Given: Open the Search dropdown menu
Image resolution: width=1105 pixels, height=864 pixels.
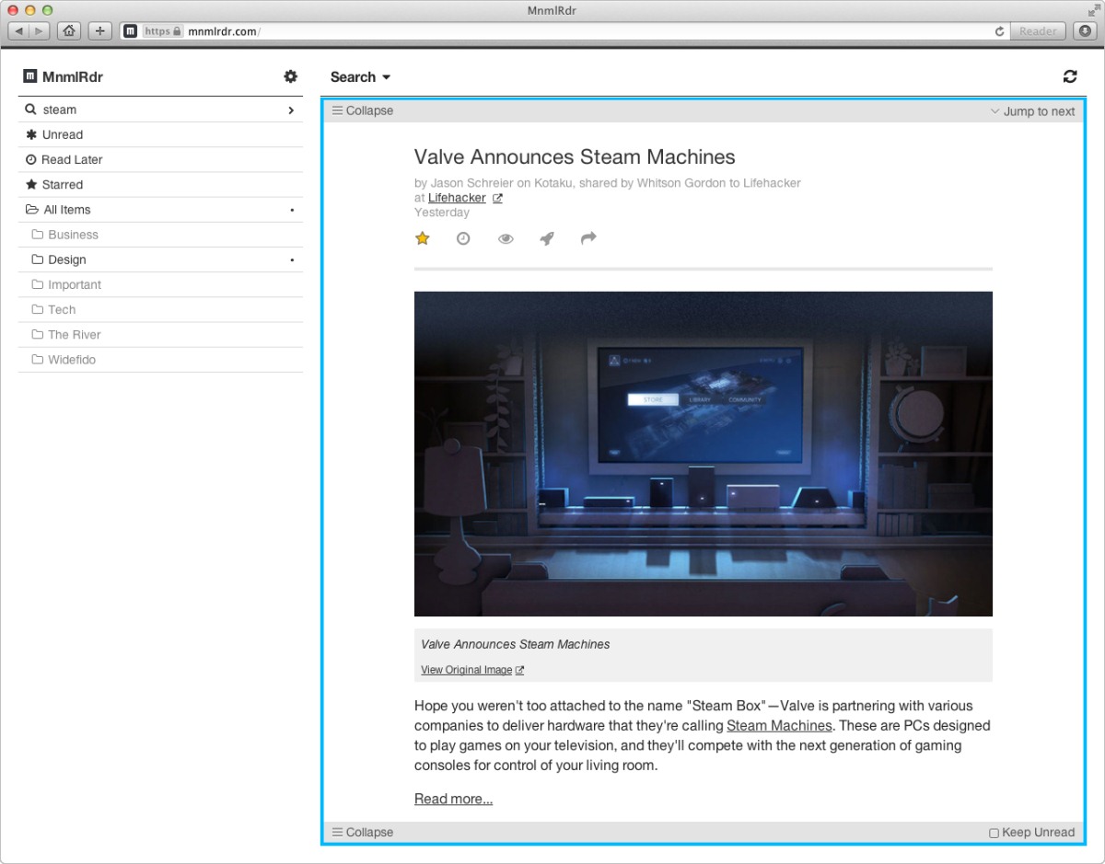Looking at the screenshot, I should [x=361, y=77].
